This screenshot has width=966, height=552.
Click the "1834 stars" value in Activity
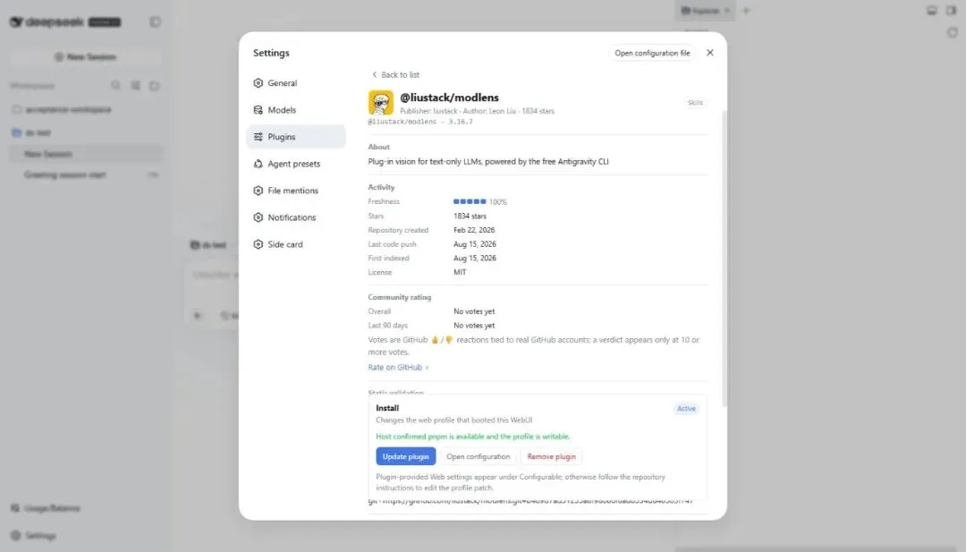coord(470,217)
